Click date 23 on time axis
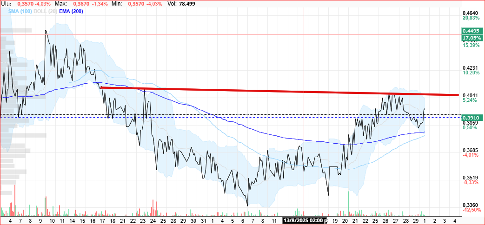Screen dimensions: 485x225 [x=143, y=221]
